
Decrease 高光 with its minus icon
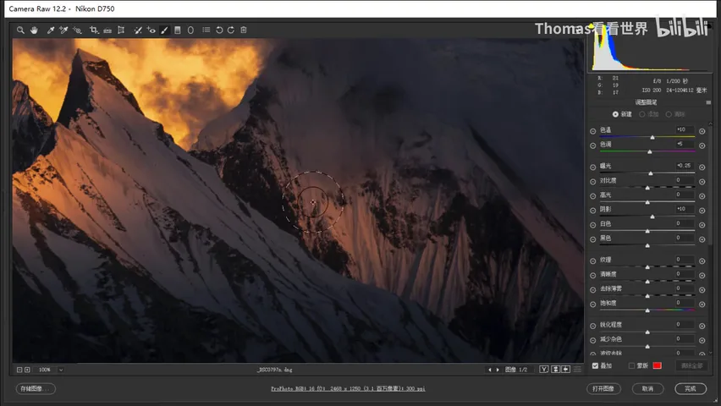pos(592,196)
